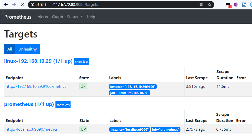252x136 pixels.
Task: Select scrape duration 11.6ms
Action: coord(223,86)
